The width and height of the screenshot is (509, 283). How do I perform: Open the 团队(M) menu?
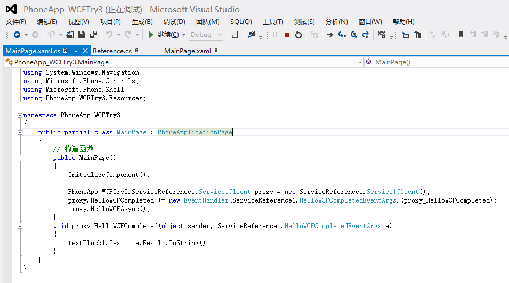[208, 22]
